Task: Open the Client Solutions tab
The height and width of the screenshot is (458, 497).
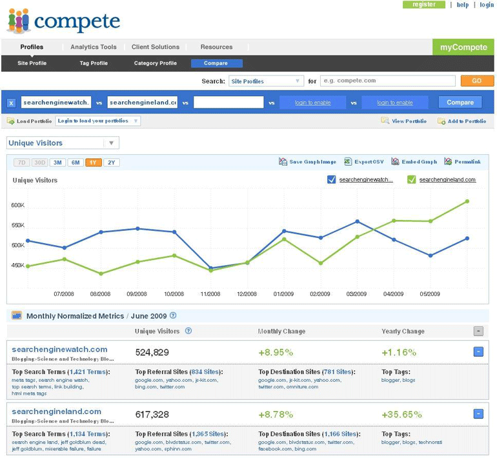Action: (x=156, y=47)
